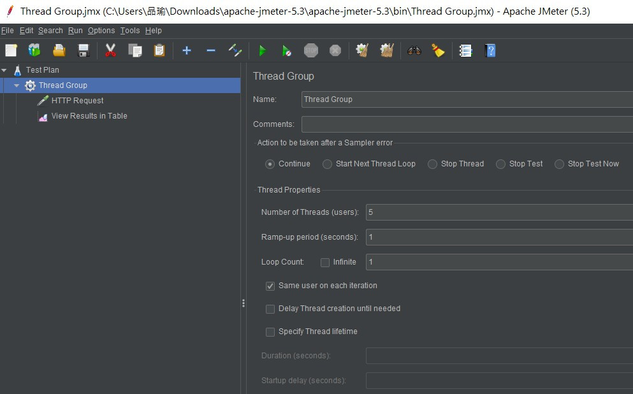The height and width of the screenshot is (394, 633).
Task: Select View Results in Table row
Action: point(89,116)
